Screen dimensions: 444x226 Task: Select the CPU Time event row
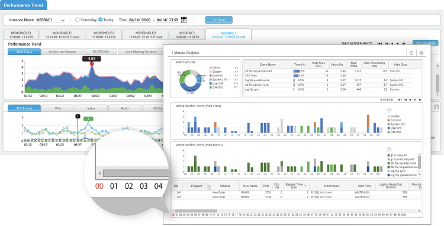coord(329,76)
